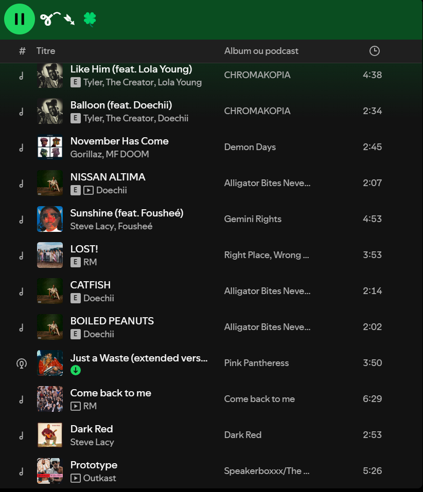The image size is (423, 492).
Task: Open track title November Has Come
Action: tap(119, 141)
